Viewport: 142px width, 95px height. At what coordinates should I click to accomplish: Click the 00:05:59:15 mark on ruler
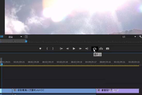[x=134, y=62]
